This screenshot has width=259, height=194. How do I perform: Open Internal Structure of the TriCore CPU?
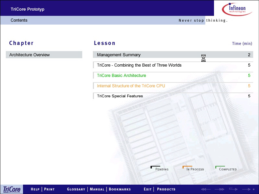173,86
